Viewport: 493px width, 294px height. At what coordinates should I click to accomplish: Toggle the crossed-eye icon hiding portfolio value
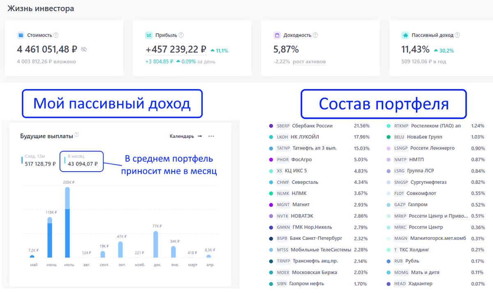coord(84,50)
